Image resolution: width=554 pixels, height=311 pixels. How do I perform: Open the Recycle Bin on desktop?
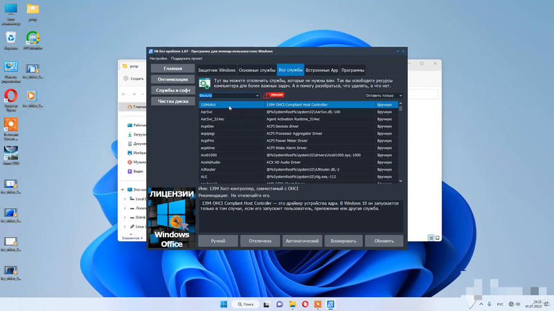point(11,37)
